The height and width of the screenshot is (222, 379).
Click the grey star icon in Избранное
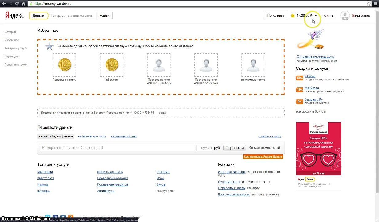click(x=49, y=46)
